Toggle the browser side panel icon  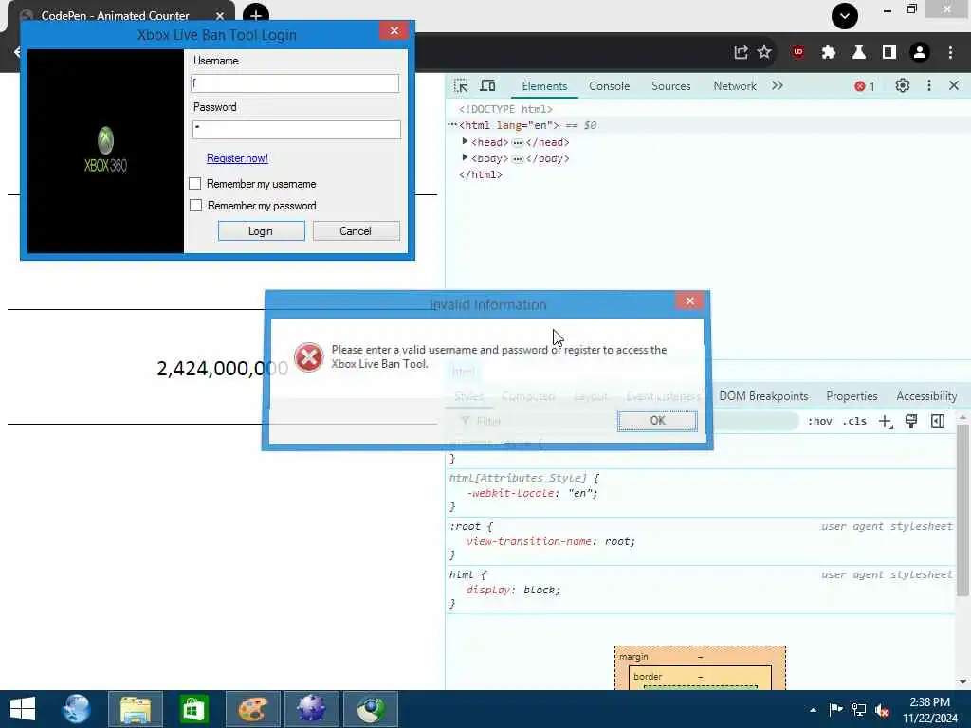click(x=889, y=53)
